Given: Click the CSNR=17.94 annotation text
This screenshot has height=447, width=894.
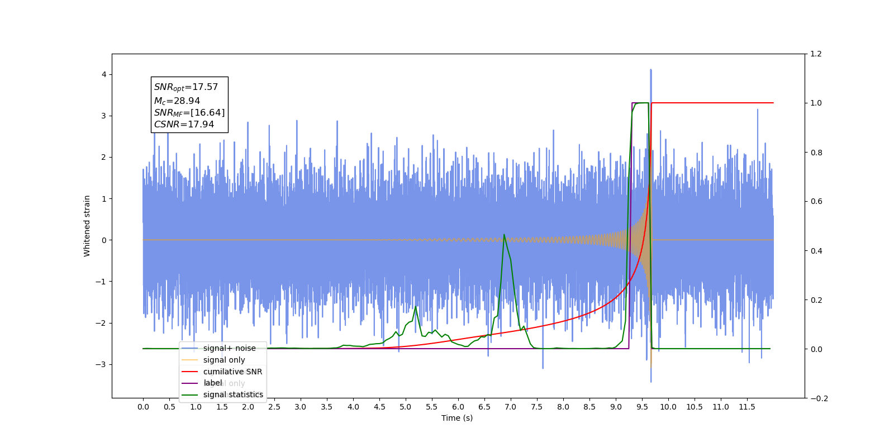Looking at the screenshot, I should pyautogui.click(x=184, y=124).
